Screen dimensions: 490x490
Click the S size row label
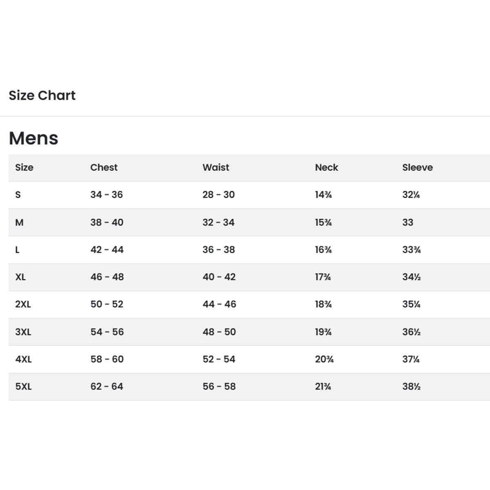18,195
